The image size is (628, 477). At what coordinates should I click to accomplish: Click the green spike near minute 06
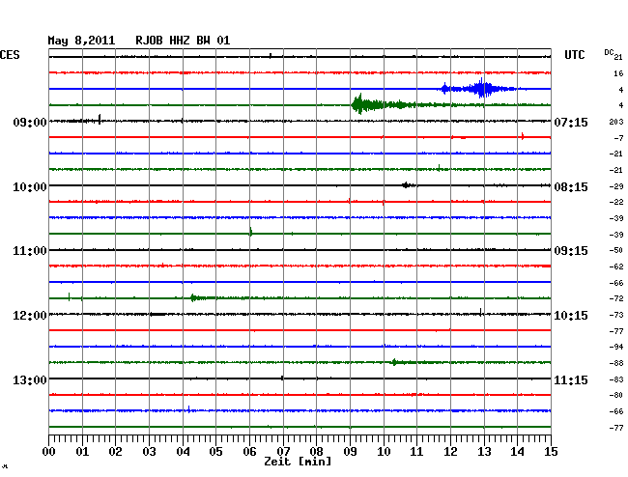tap(251, 232)
